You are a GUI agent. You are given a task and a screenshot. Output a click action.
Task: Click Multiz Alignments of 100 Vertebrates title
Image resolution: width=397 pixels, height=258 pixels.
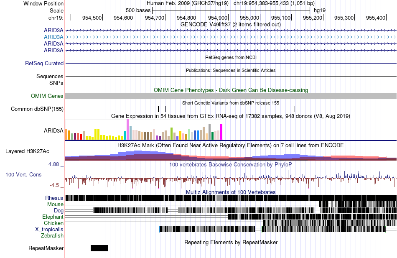(231, 192)
